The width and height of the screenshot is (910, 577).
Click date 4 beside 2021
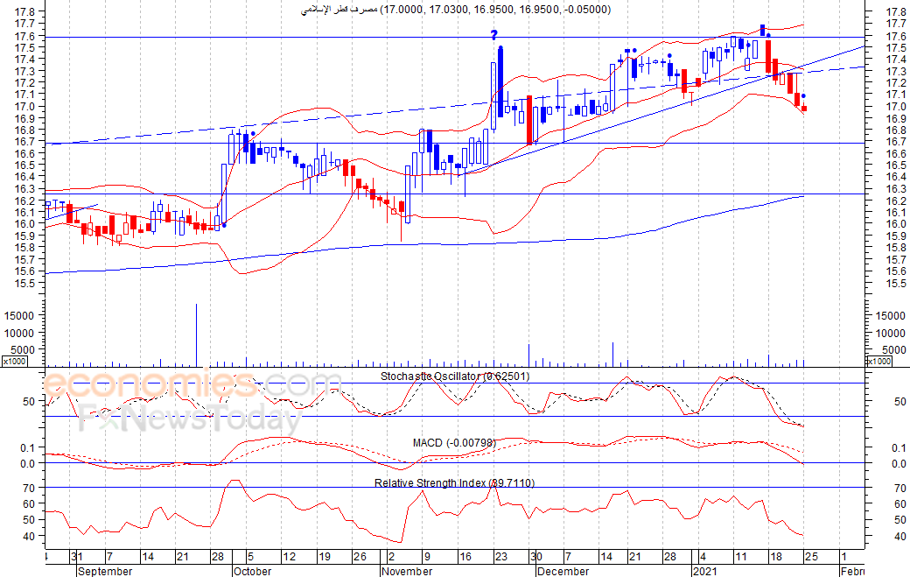click(703, 557)
